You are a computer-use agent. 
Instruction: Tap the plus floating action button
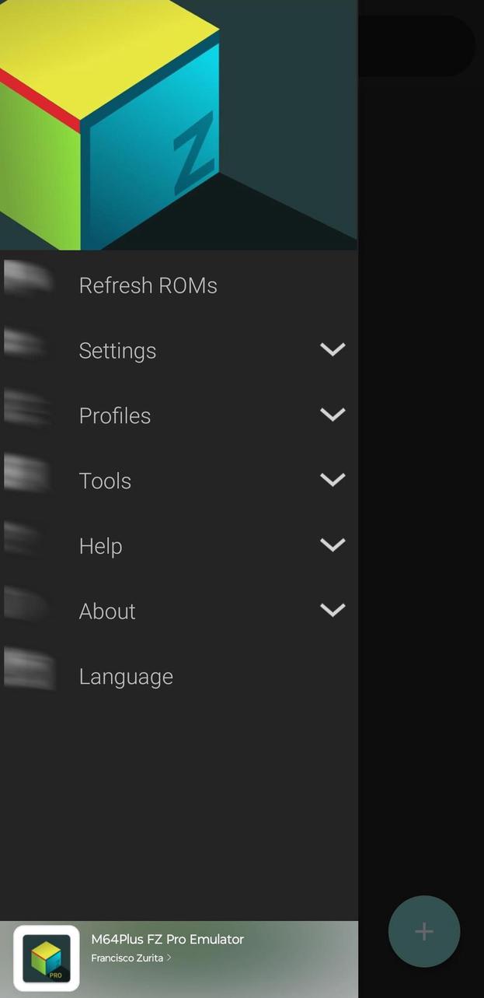click(x=424, y=931)
